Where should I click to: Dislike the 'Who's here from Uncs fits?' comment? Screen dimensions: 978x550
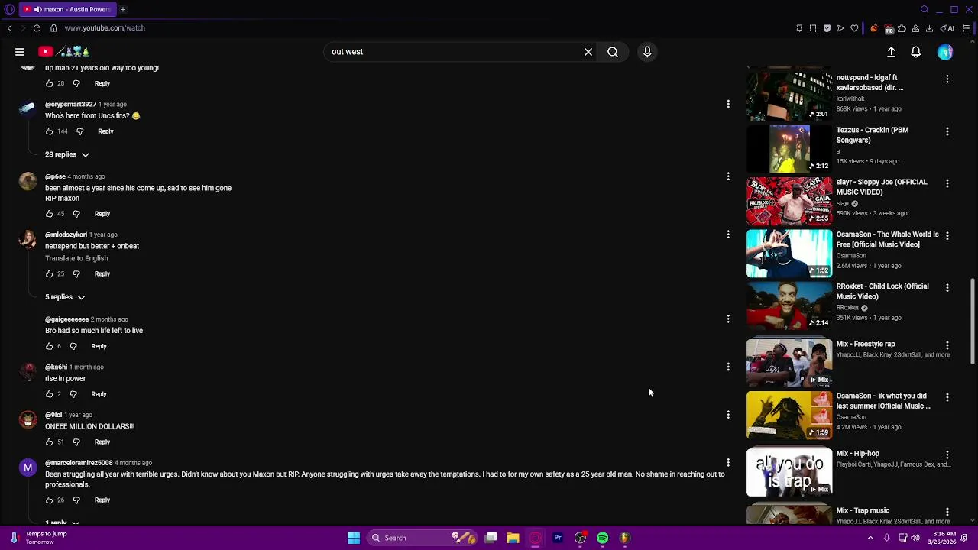(x=79, y=131)
